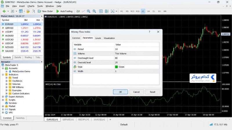Viewport: 232px width, 130px height.
Task: Switch to the GBPUSD,H1 chart tab
Action: click(68, 120)
